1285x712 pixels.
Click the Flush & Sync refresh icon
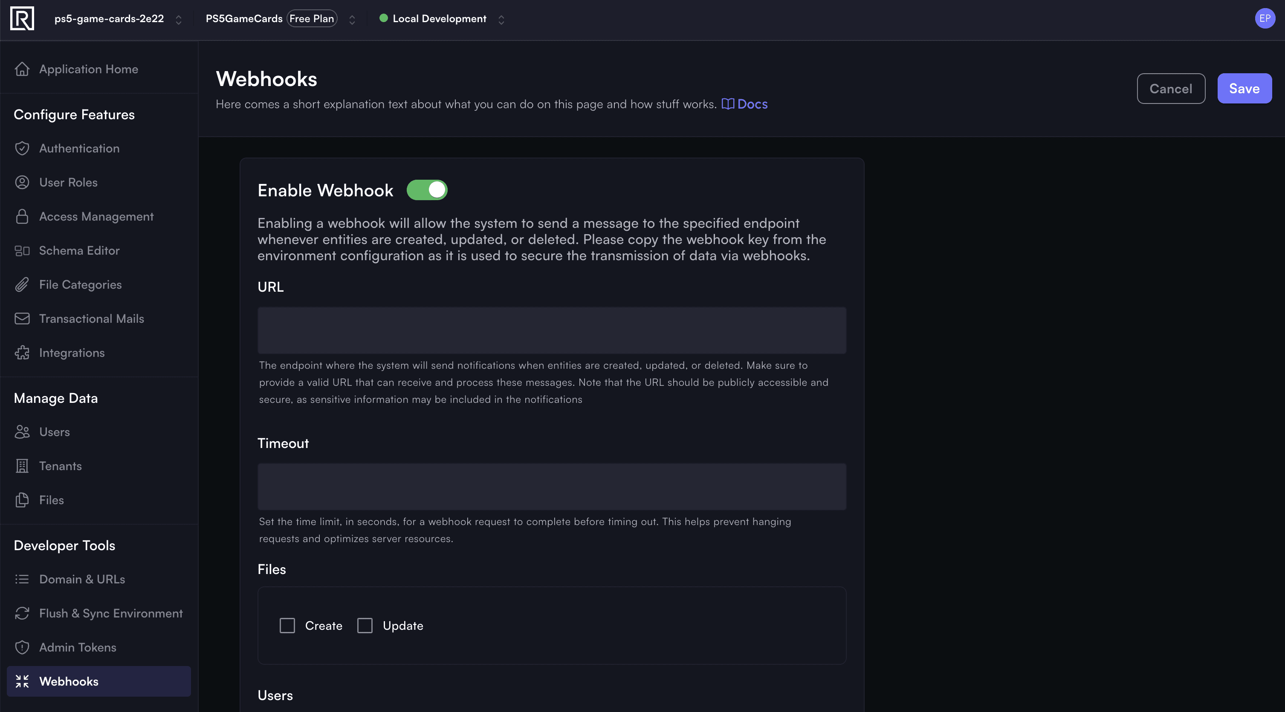pyautogui.click(x=22, y=613)
